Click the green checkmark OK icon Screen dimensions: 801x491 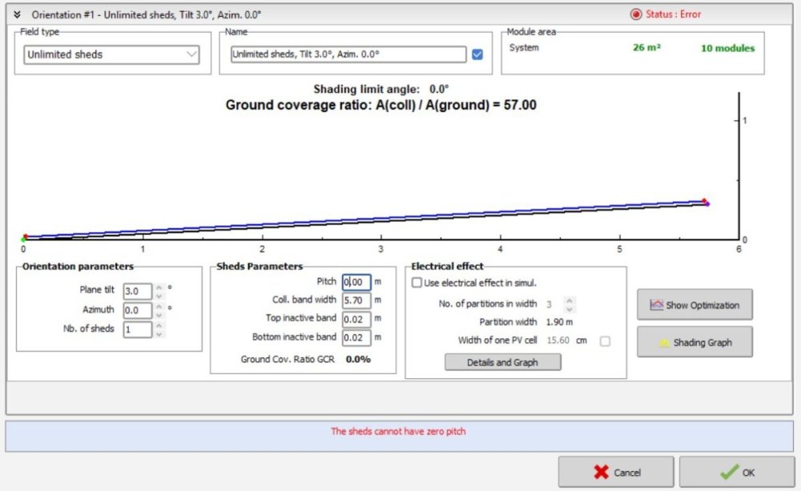[x=728, y=473]
